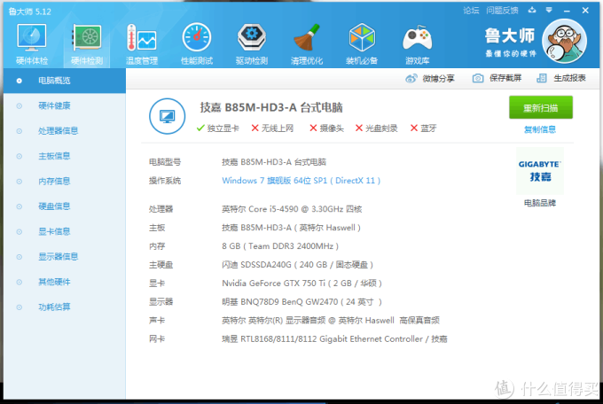This screenshot has width=603, height=404.
Task: Click the generate report document icon
Action: (x=542, y=79)
